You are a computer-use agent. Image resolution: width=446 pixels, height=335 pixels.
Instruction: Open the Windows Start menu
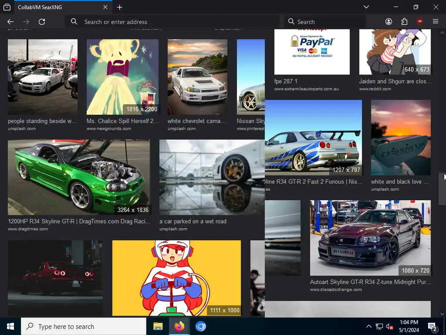click(10, 326)
